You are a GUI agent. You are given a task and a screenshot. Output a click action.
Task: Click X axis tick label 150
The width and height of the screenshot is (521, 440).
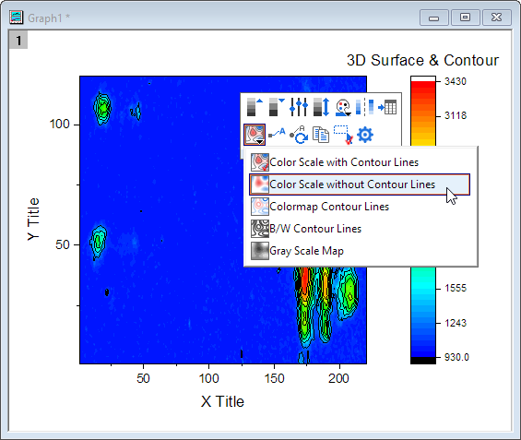[274, 378]
